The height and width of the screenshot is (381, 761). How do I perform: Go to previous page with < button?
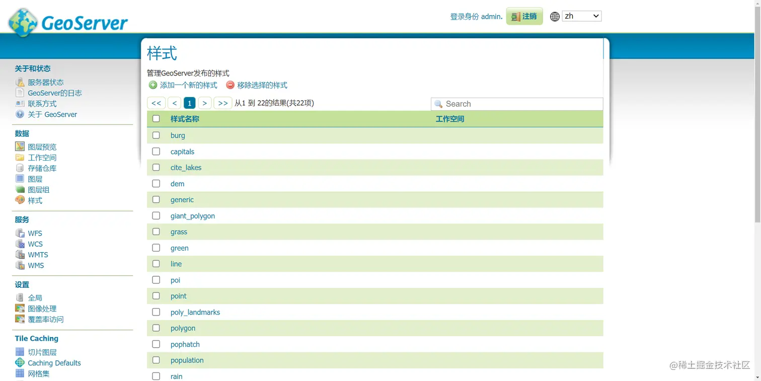[x=174, y=103]
